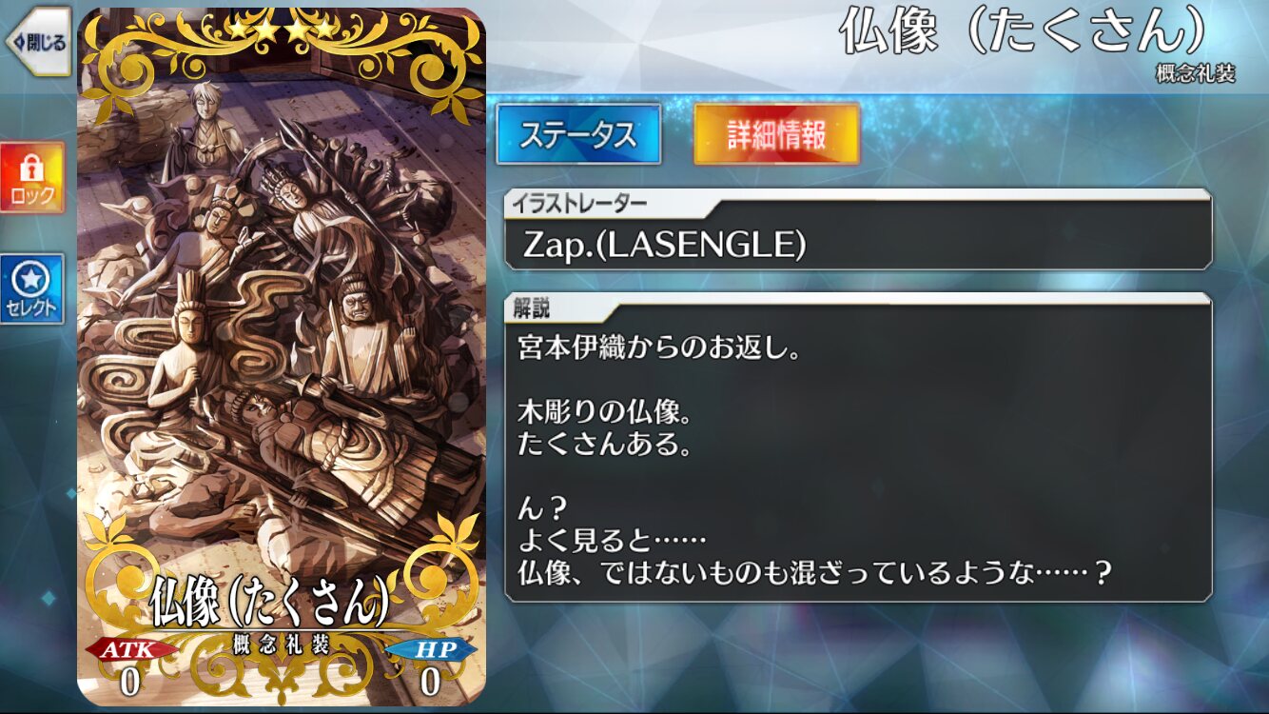Toggle the ロック lock button

point(32,178)
